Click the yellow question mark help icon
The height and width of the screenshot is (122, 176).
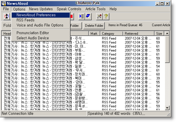click(106, 16)
